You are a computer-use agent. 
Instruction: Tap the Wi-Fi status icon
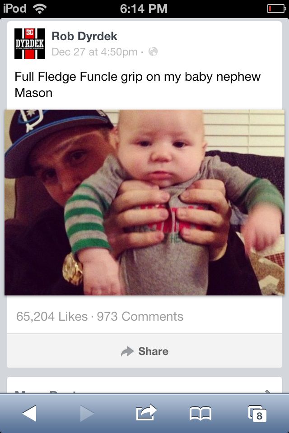pyautogui.click(x=40, y=9)
